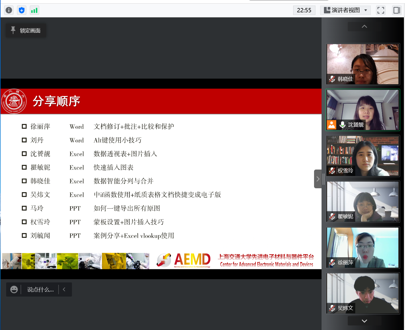Viewport: 405px width, 330px height.
Task: Select 徐丽萍's video thumbnail
Action: (363, 247)
